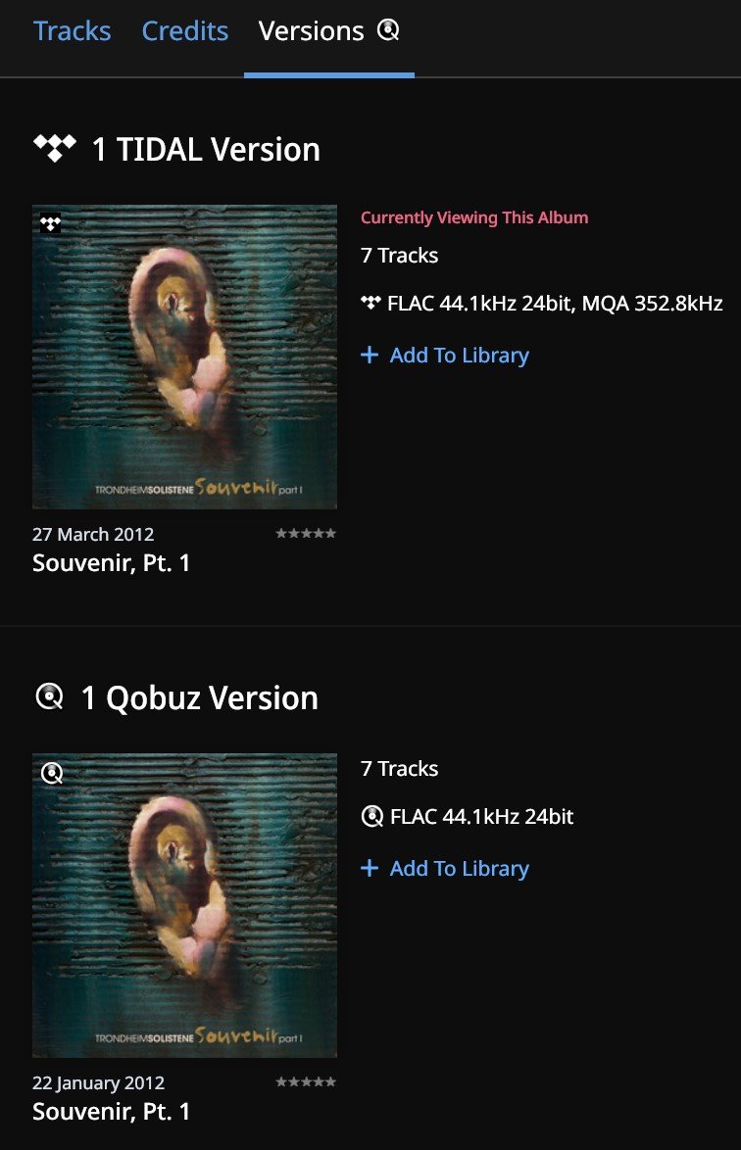741x1150 pixels.
Task: Rate the TIDAL album with star rating
Action: point(306,533)
